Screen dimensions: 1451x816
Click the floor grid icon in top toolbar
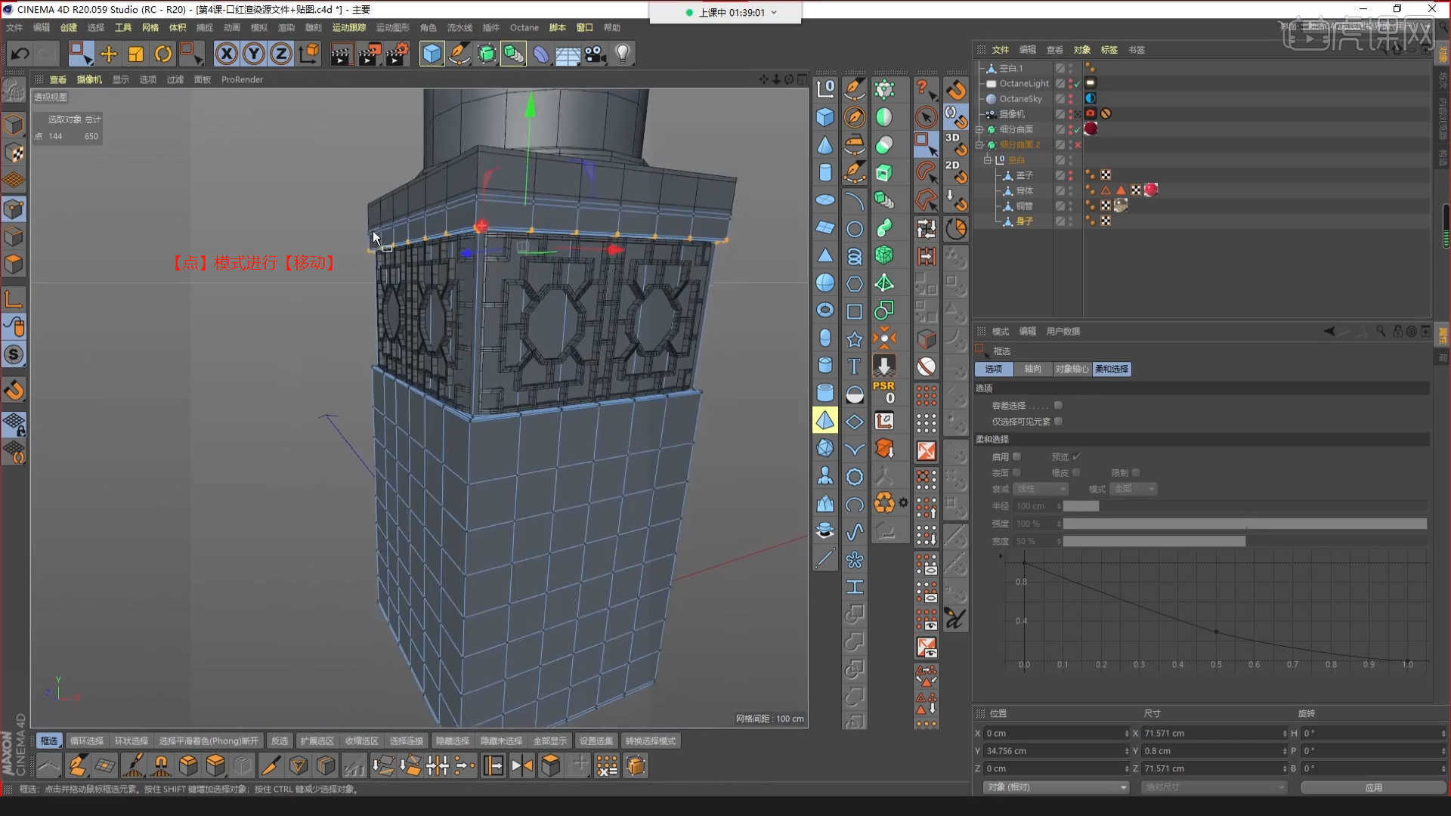click(568, 54)
